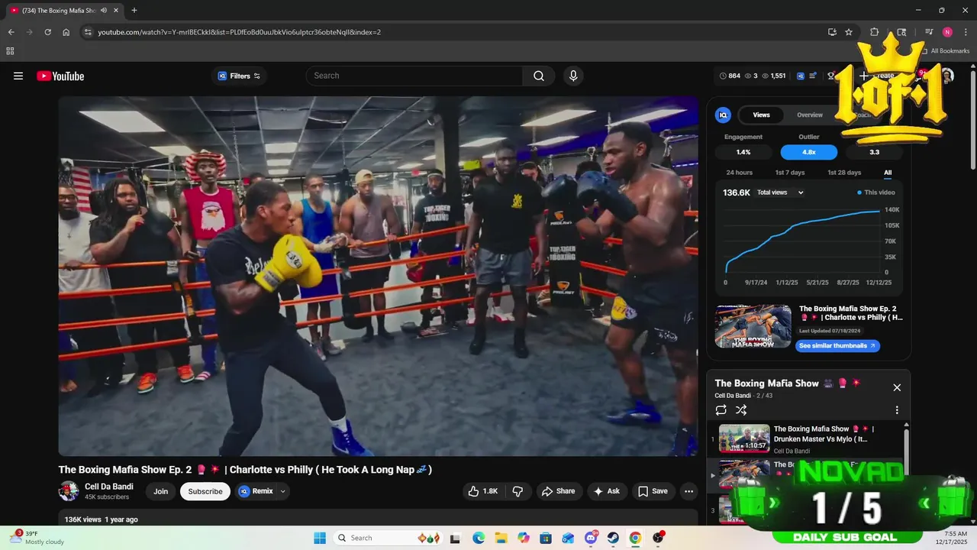Click the Ask button
Viewport: 977px width, 550px height.
(607, 491)
